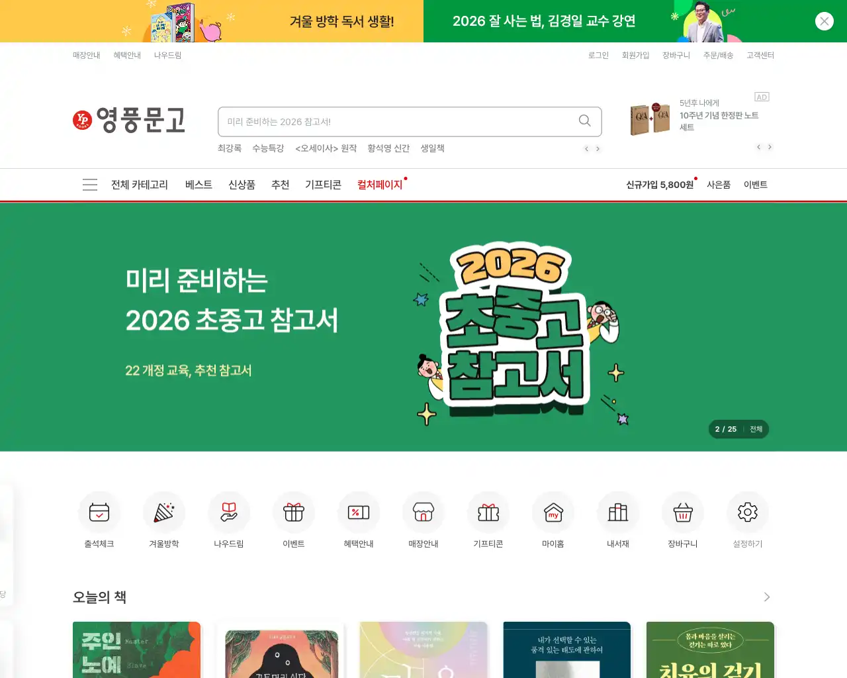Go to next AD product arrow
This screenshot has width=847, height=678.
770,147
